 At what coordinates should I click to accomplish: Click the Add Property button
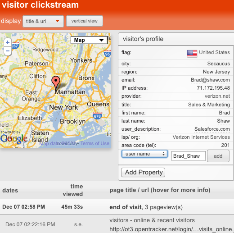pos(143,172)
